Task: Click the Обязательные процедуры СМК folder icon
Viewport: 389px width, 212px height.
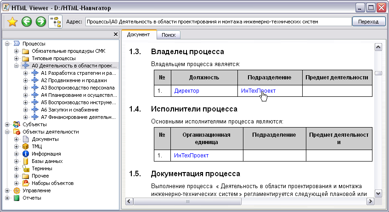Action: [x=26, y=51]
